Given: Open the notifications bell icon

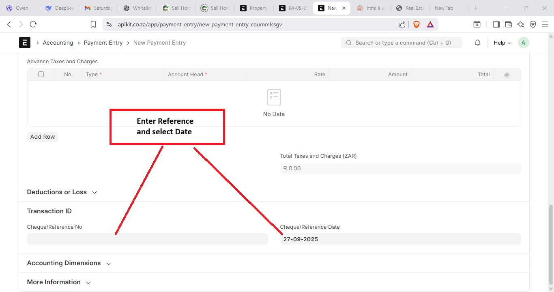Looking at the screenshot, I should coord(478,43).
